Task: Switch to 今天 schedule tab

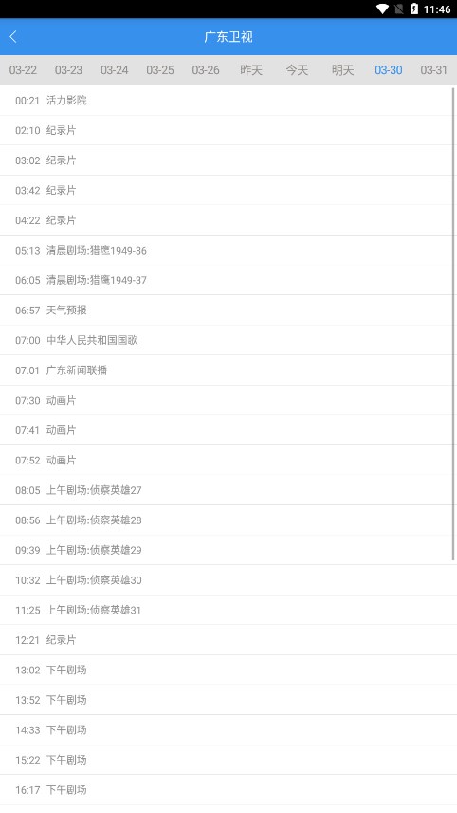Action: pyautogui.click(x=297, y=70)
